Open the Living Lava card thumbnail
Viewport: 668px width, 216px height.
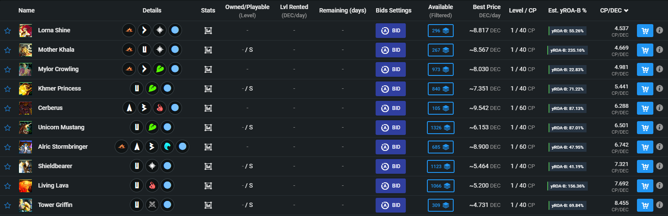[25, 186]
